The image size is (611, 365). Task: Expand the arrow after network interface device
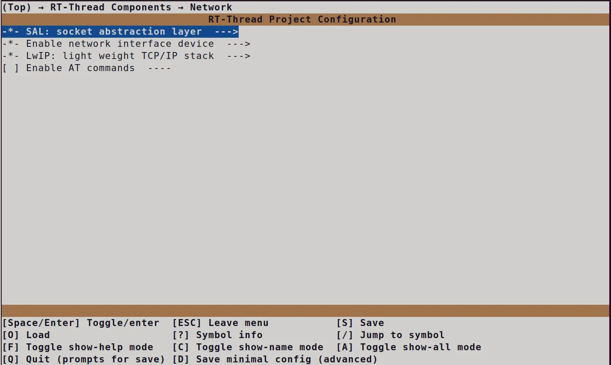[x=239, y=44]
